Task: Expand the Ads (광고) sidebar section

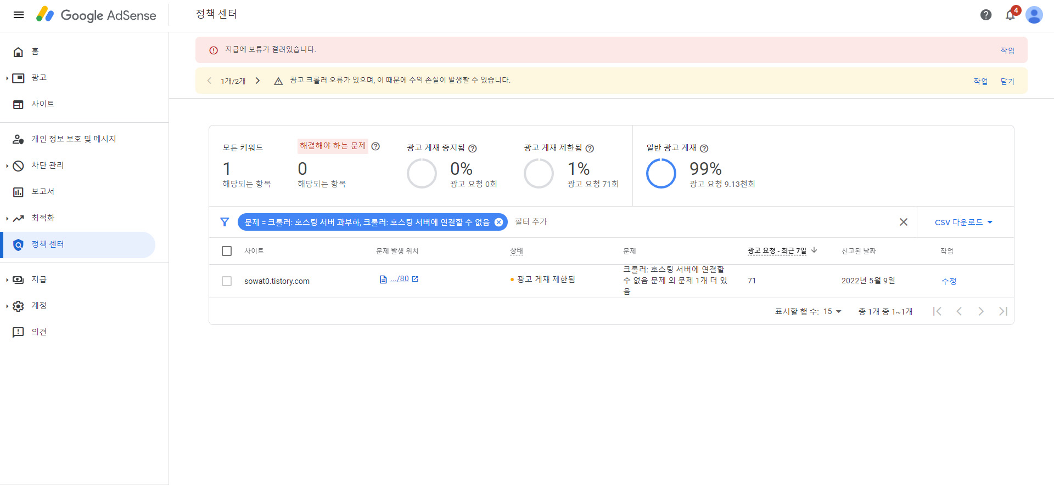Action: click(x=7, y=78)
